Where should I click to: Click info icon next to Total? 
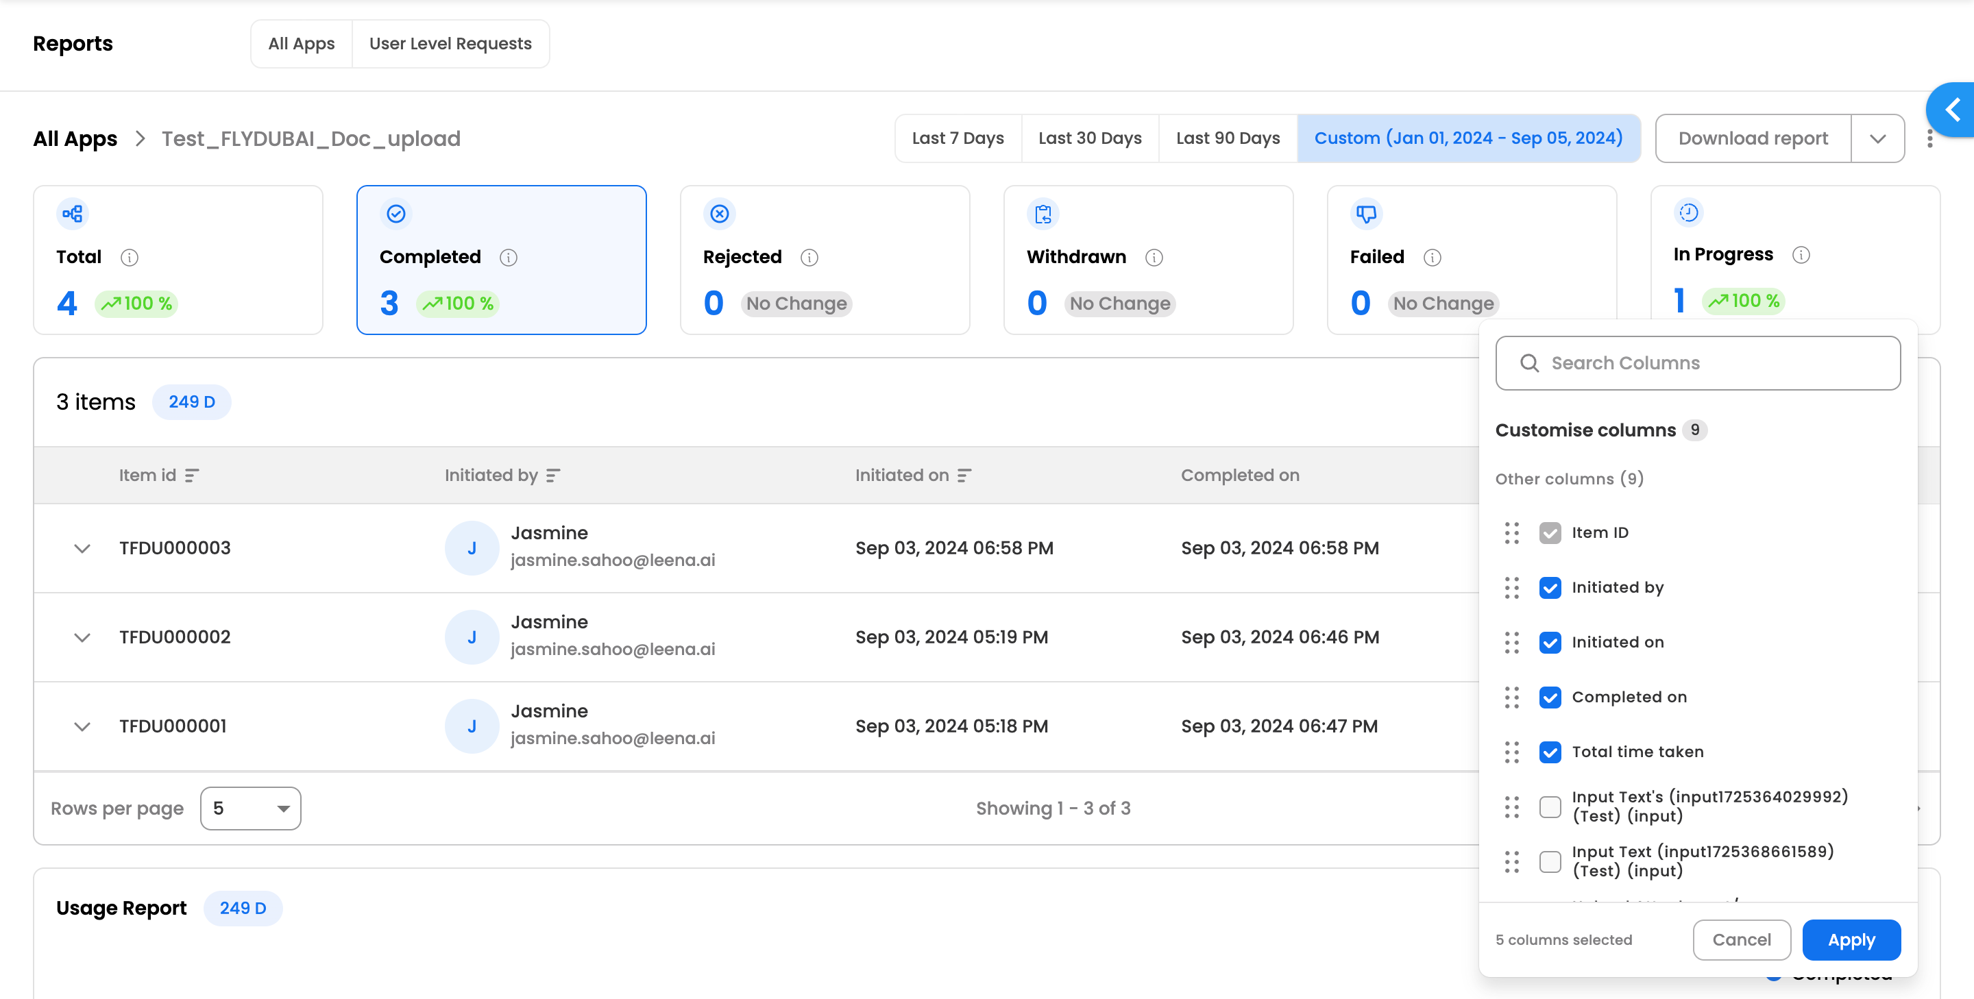click(x=130, y=258)
